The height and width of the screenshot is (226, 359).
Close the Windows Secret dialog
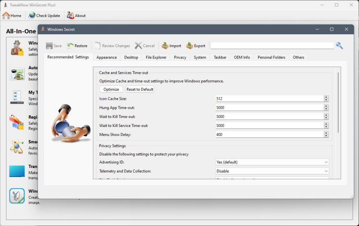[x=347, y=29]
